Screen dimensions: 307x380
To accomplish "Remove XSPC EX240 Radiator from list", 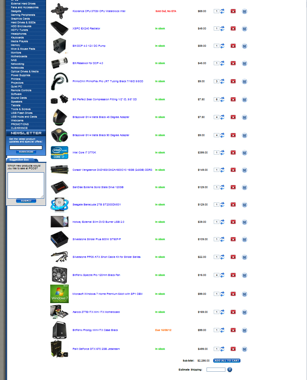I will click(x=233, y=29).
